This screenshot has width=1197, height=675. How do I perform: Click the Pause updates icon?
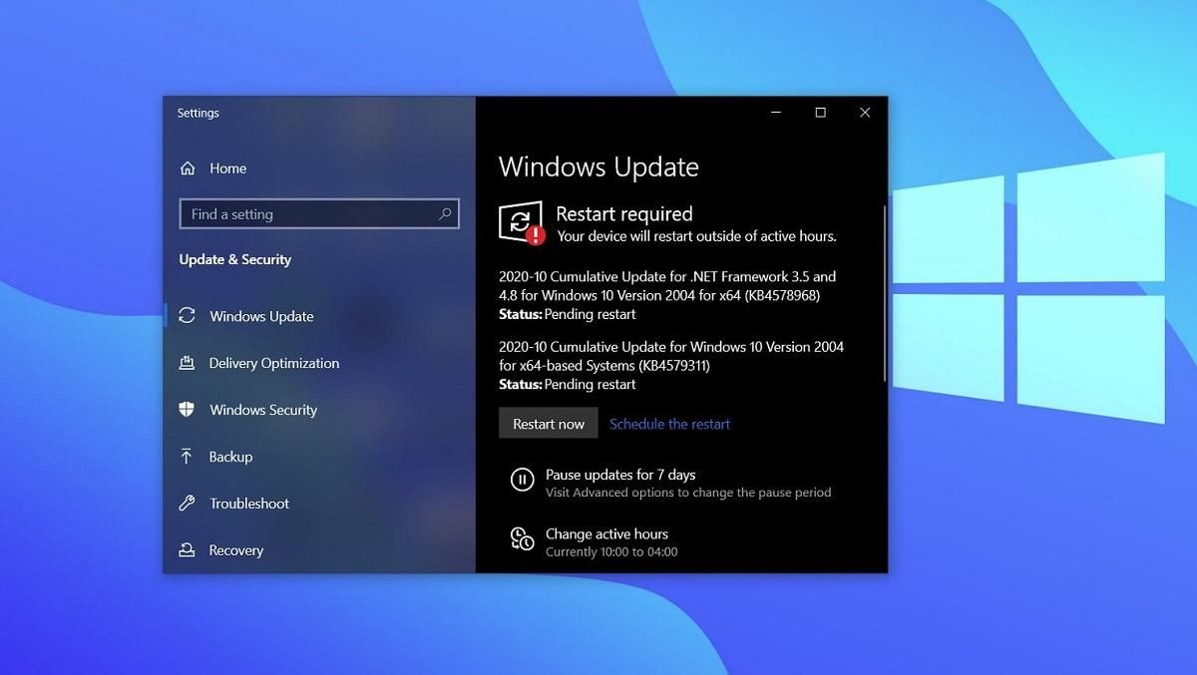pyautogui.click(x=522, y=480)
